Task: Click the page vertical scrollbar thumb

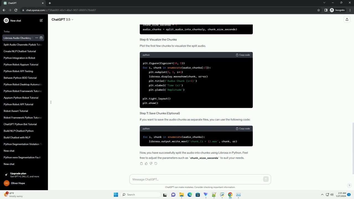Action: coord(353,148)
